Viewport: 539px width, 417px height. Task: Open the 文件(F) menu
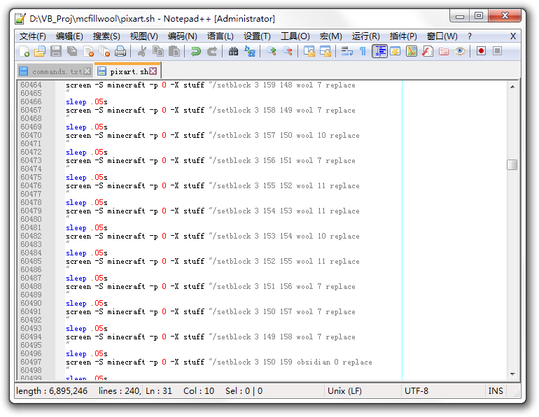(32, 36)
